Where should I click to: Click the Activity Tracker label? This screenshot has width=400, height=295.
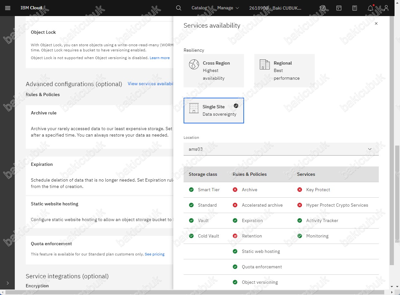322,220
